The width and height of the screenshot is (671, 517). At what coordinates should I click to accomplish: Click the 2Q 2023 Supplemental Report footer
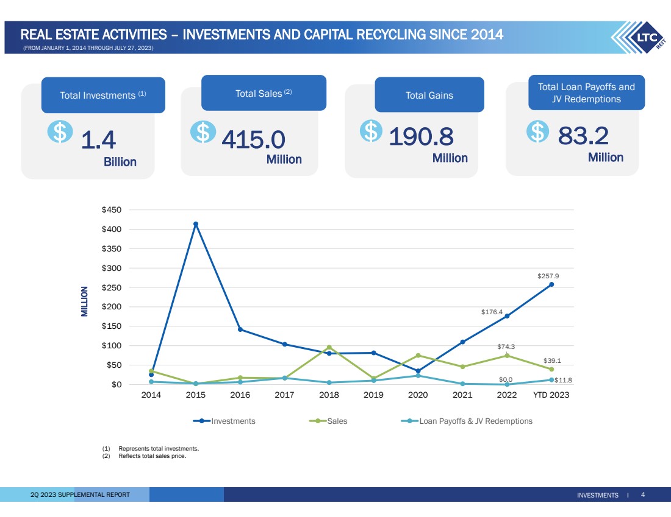[x=80, y=494]
